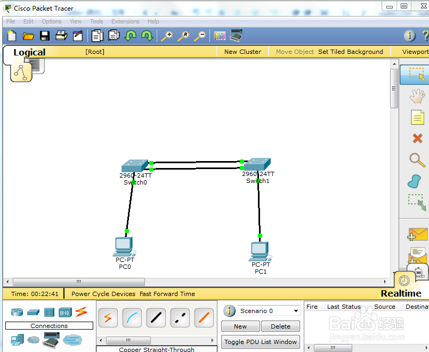This screenshot has height=352, width=429.
Task: Pick the automatic connection type
Action: coord(108,317)
